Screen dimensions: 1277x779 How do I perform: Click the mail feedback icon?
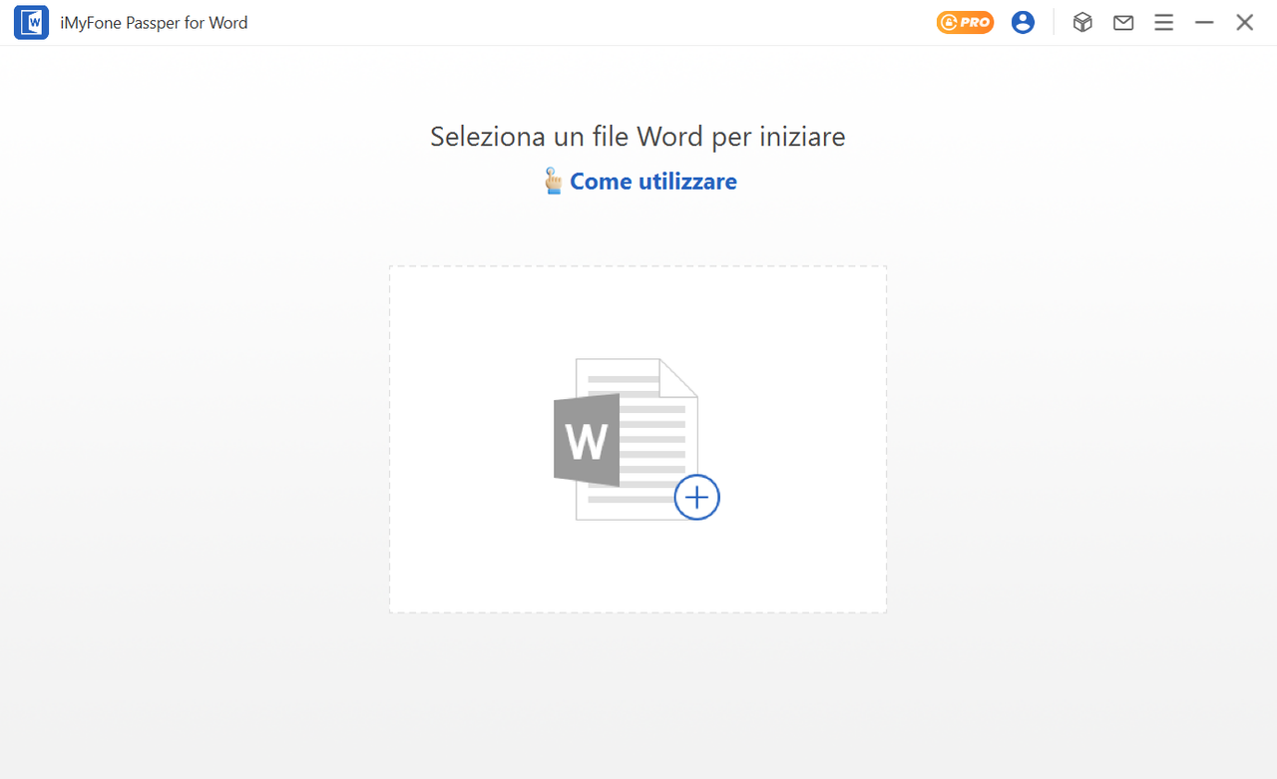(1122, 22)
